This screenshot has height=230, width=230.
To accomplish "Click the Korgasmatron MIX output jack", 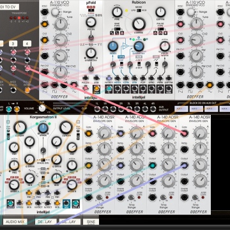I will pos(66,203).
